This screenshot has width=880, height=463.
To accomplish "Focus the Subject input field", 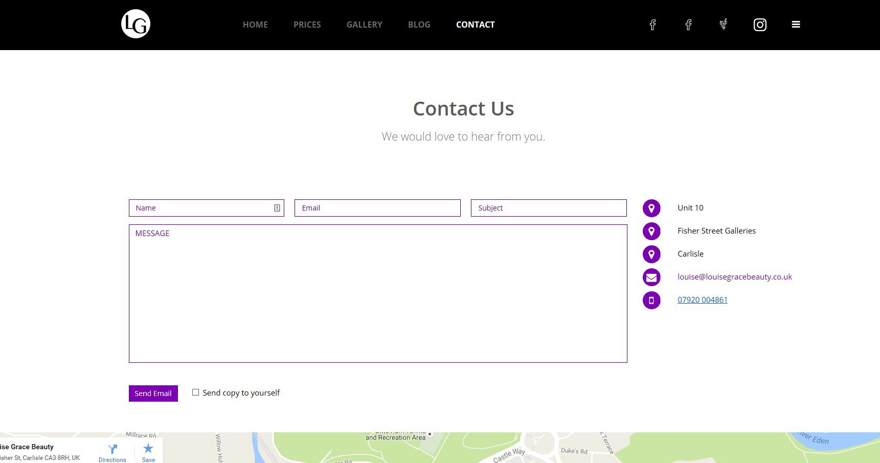I will (548, 208).
